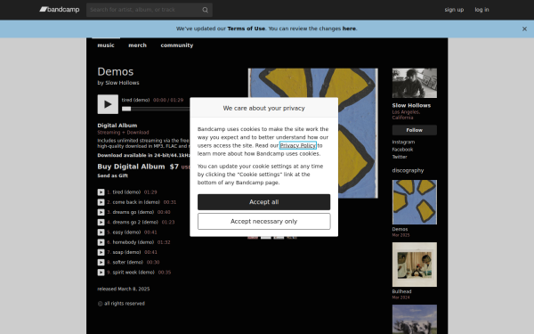Open the Slow Hollows artist link under Demos
The image size is (534, 334).
[x=122, y=83]
